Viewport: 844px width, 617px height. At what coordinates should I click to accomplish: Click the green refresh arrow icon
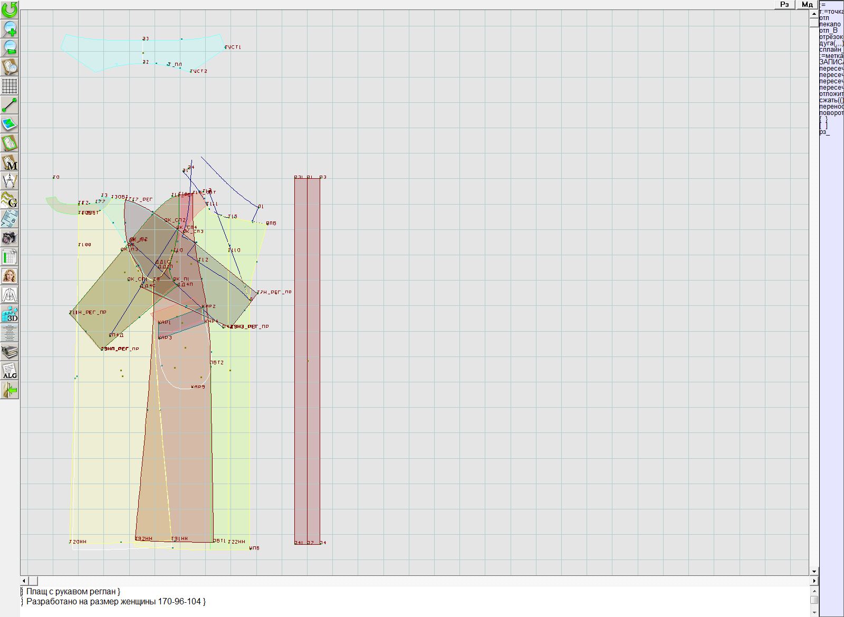click(9, 9)
